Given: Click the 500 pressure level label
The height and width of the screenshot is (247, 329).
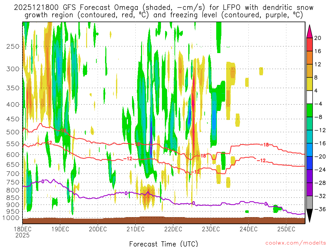Looking at the screenshot, I should [x=13, y=132].
